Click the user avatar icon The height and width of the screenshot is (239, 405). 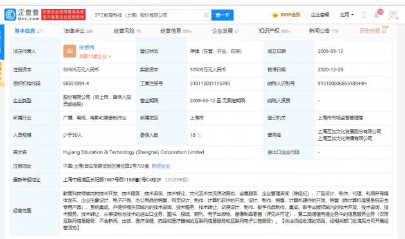pos(393,15)
